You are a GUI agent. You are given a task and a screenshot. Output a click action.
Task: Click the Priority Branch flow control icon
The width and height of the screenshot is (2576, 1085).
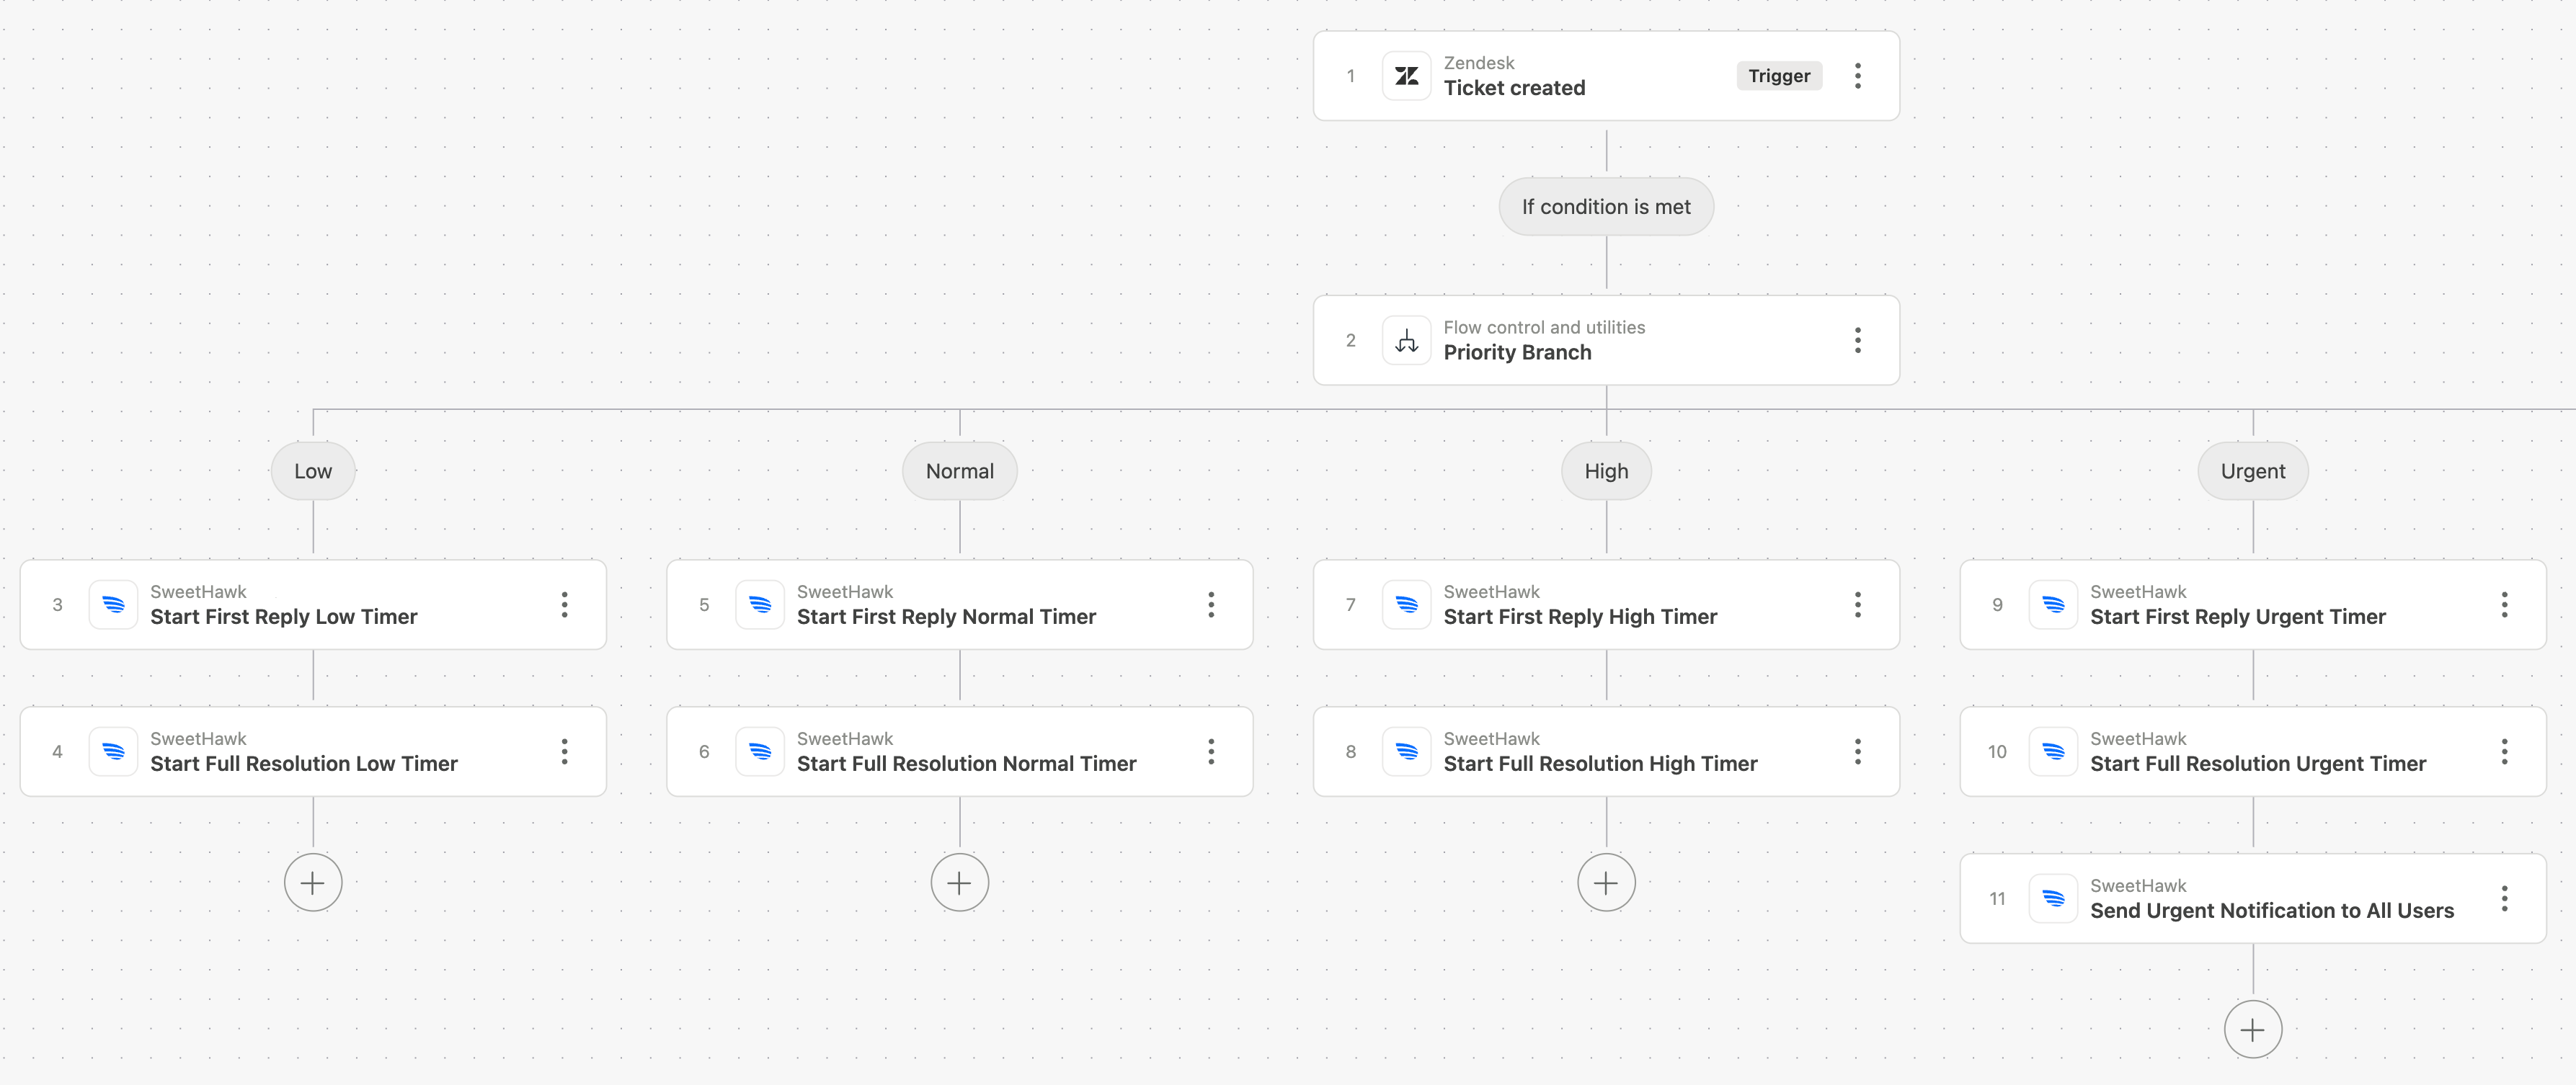click(x=1406, y=341)
